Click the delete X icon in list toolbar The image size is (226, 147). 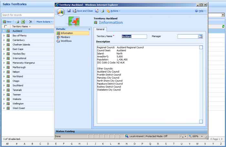31,22
